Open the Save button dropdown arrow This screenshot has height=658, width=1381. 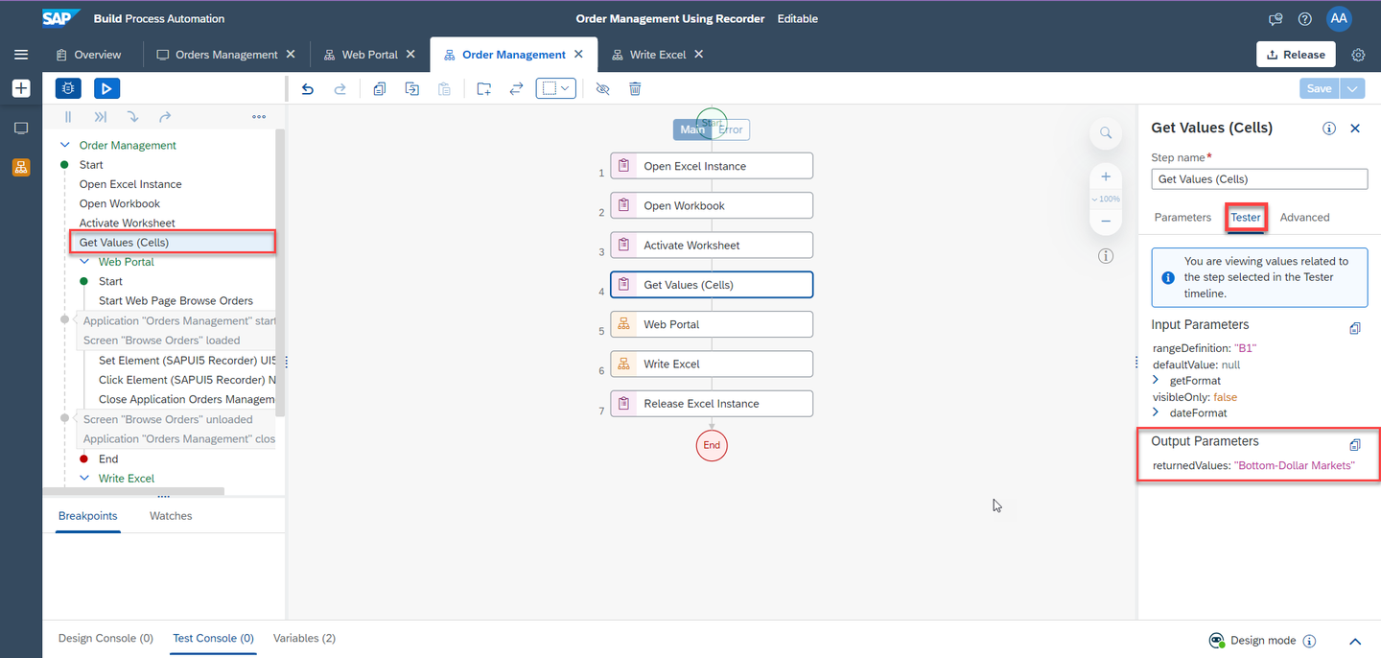click(1353, 88)
